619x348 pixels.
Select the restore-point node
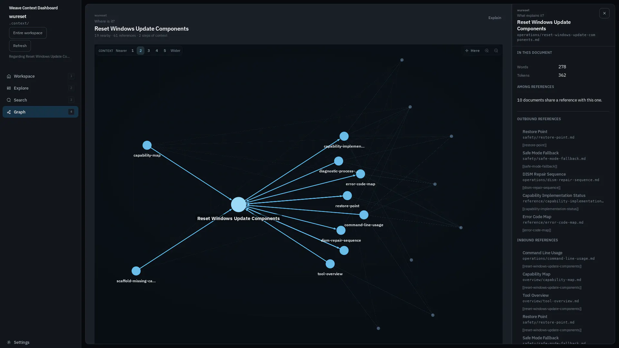347,196
